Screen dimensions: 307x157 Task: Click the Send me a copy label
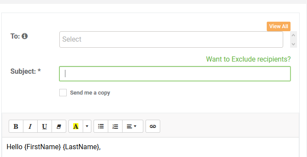pos(90,93)
